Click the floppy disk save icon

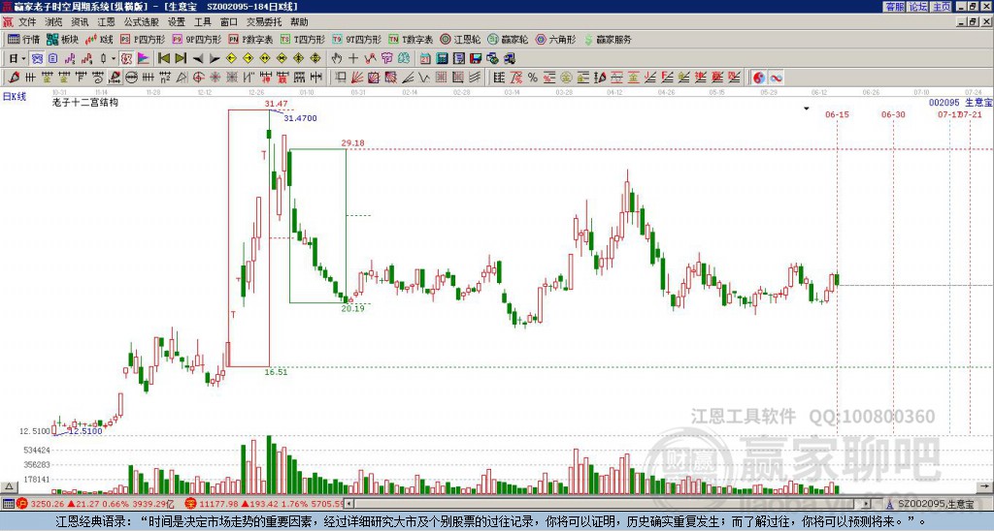point(476,59)
